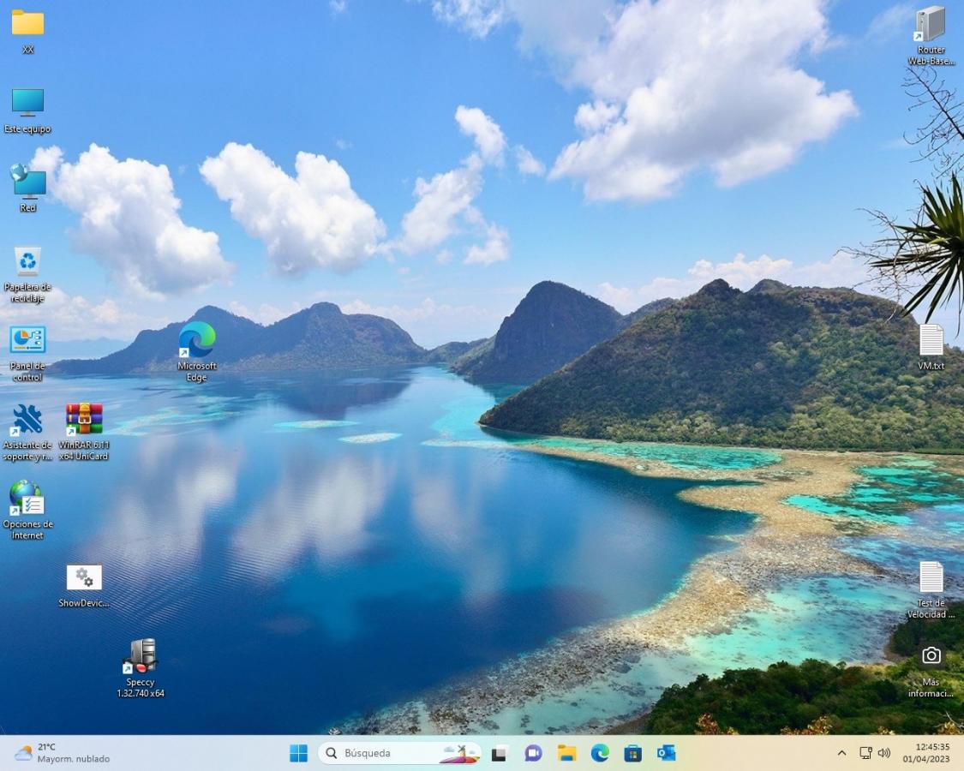Select the Microsoft Edge desktop shortcut

(x=197, y=341)
